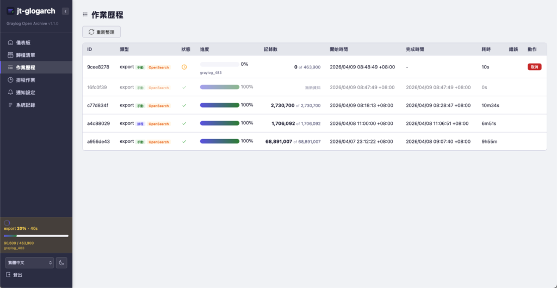Click the green checkmark status of job c77d834f

(184, 105)
